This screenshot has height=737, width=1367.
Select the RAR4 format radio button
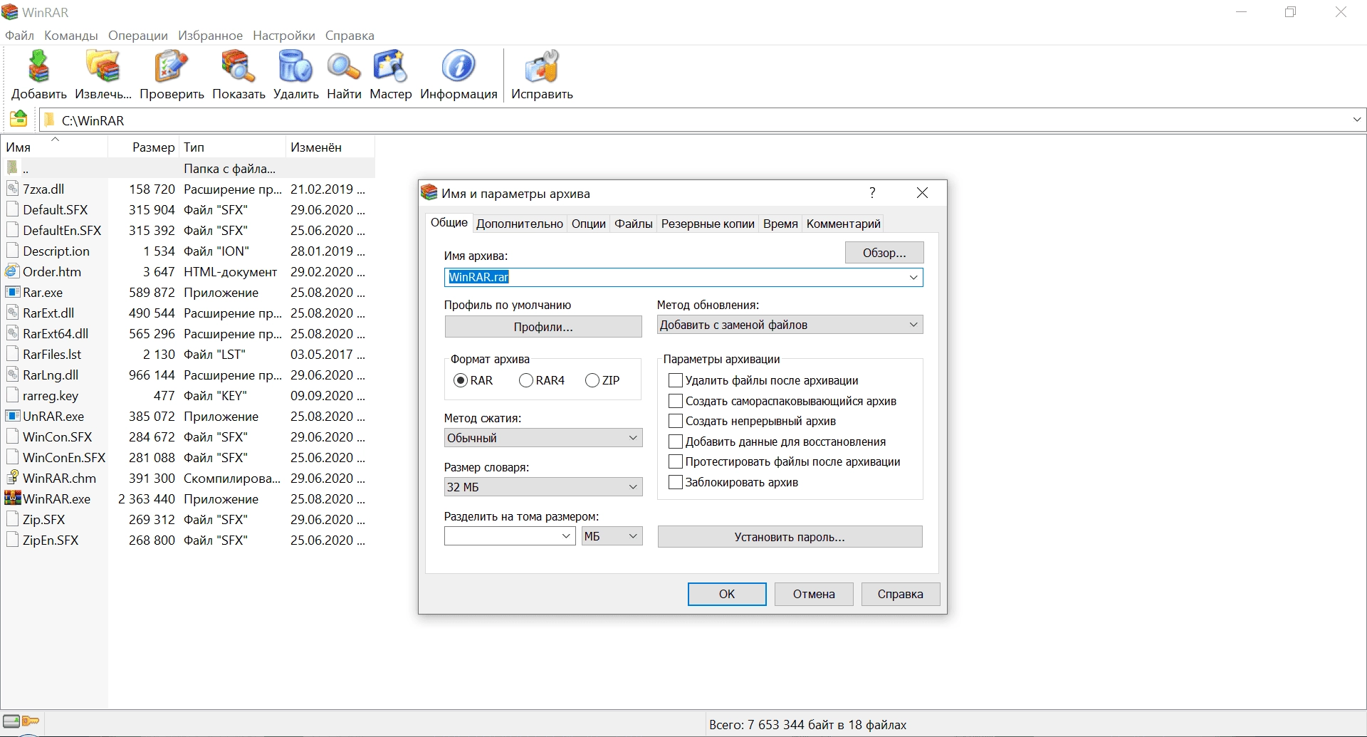pos(526,380)
